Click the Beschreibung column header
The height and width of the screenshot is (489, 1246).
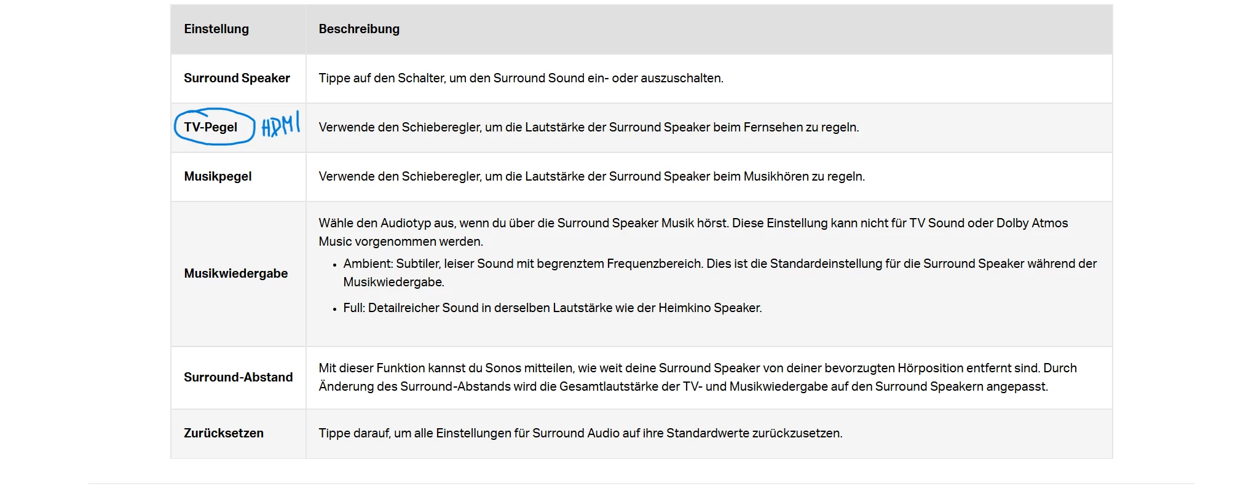pyautogui.click(x=359, y=29)
